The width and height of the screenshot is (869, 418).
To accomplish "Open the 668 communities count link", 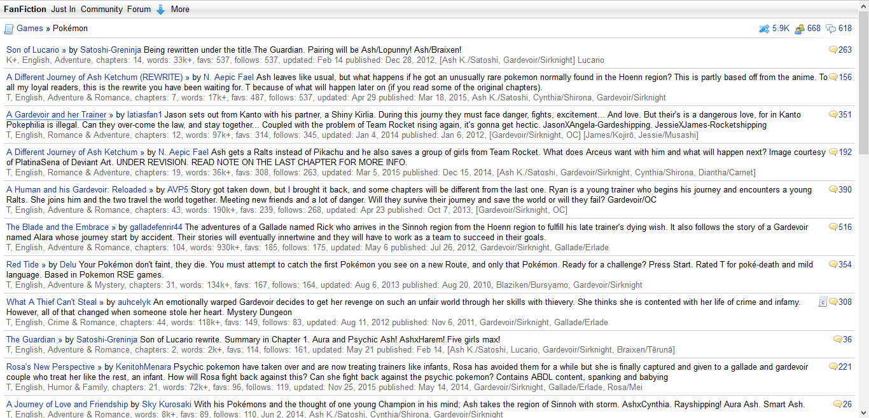I will pyautogui.click(x=814, y=29).
